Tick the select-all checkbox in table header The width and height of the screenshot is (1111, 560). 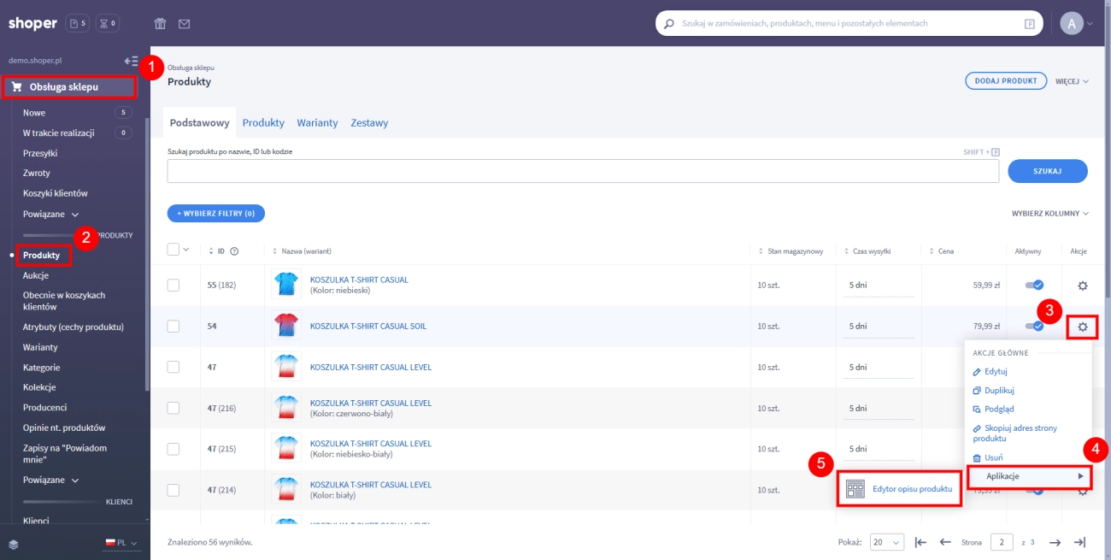(173, 250)
